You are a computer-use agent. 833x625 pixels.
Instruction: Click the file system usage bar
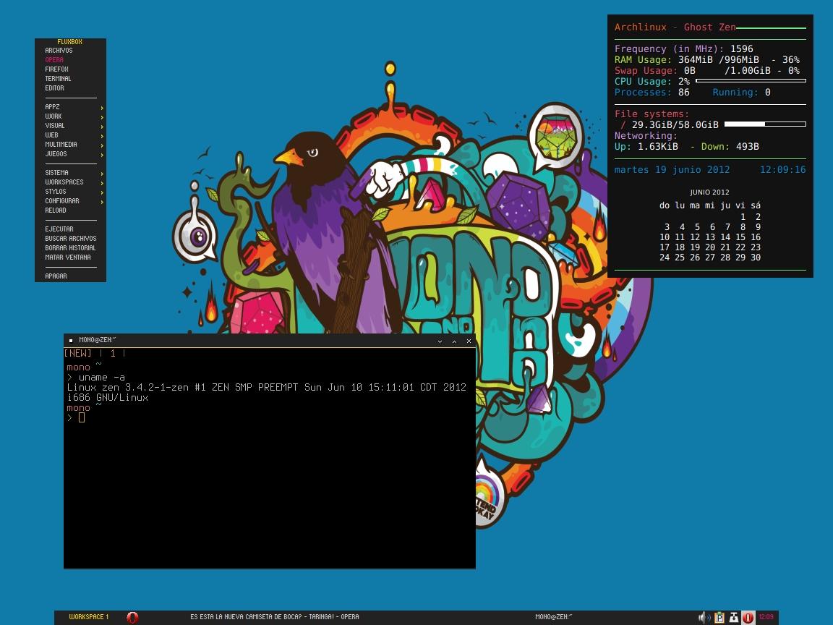[x=765, y=124]
